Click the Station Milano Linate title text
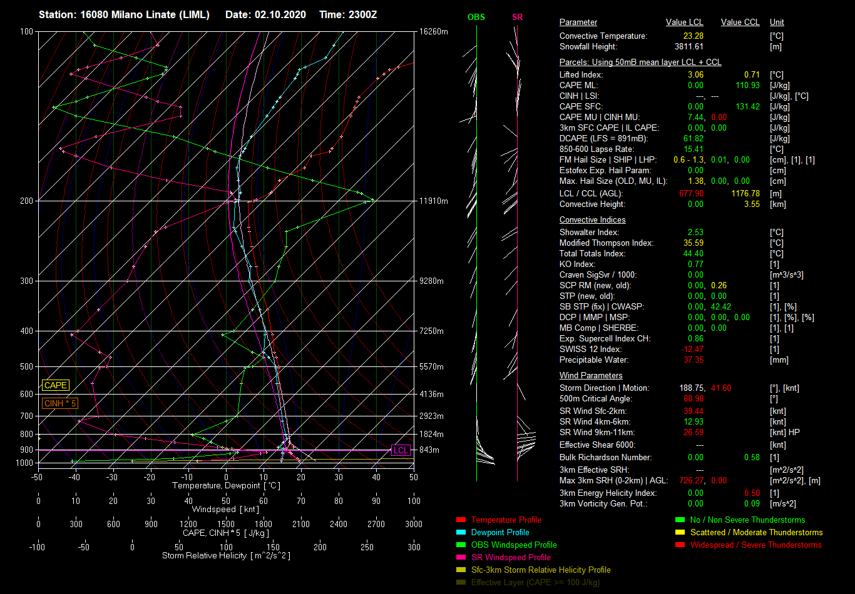855x594 pixels. pos(124,14)
